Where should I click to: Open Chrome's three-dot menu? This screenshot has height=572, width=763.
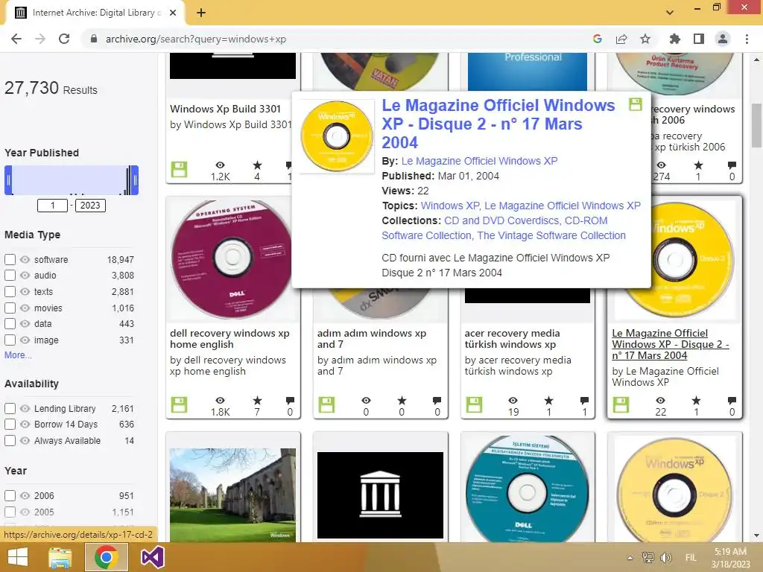coord(747,39)
